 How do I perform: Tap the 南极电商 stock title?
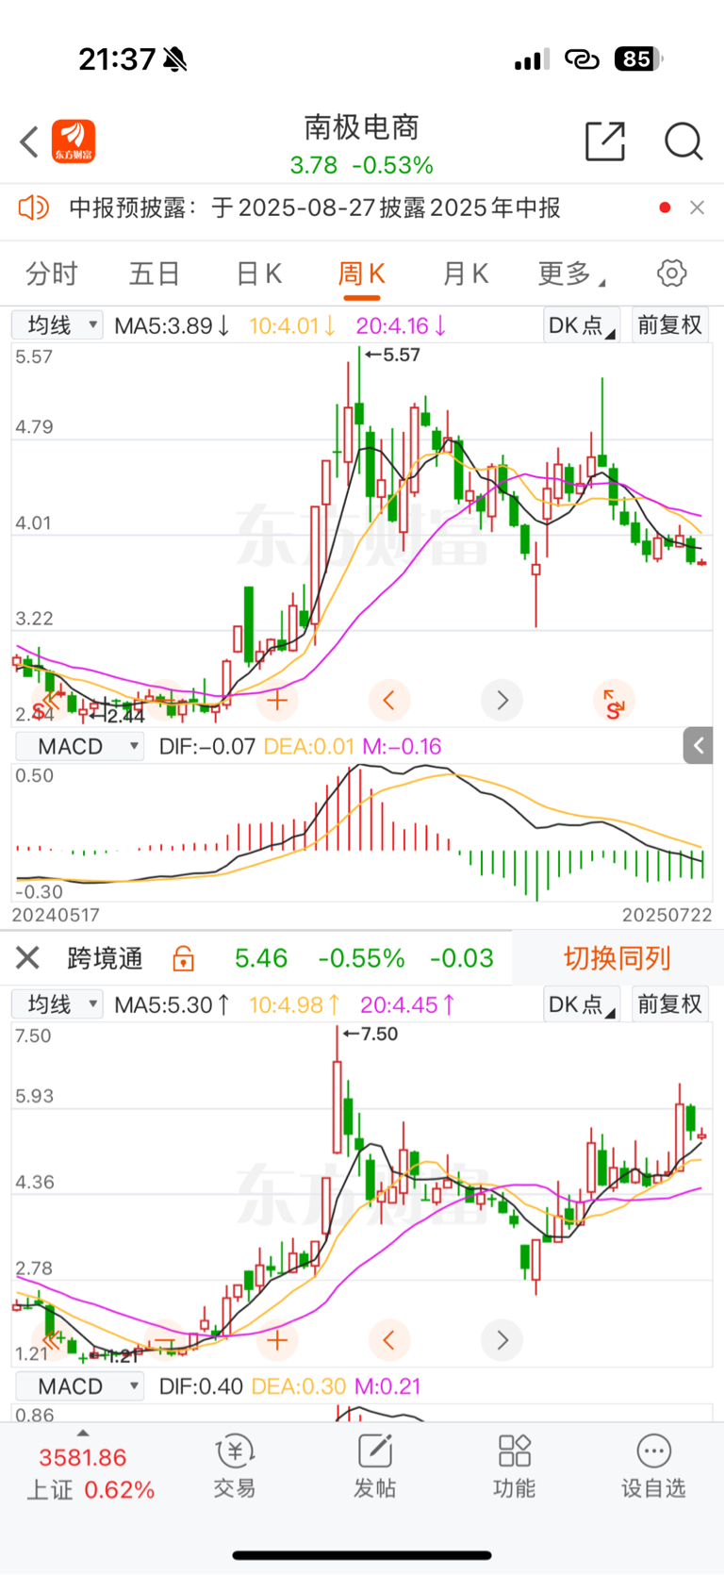click(361, 127)
